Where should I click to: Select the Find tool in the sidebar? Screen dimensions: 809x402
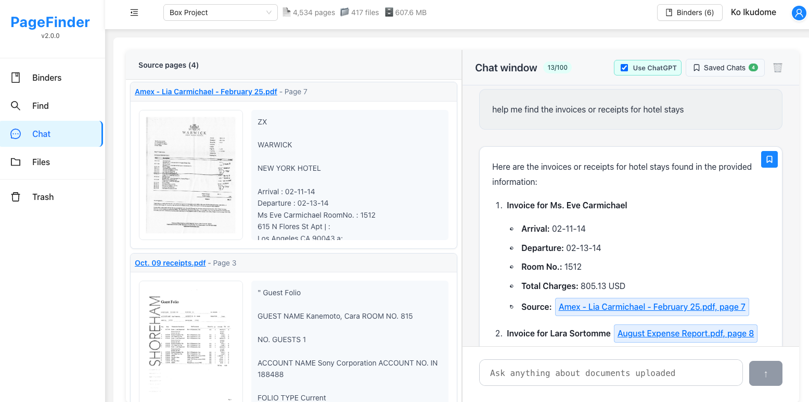40,106
